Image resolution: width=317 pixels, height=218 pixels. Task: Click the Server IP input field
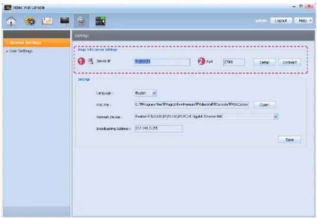click(162, 62)
